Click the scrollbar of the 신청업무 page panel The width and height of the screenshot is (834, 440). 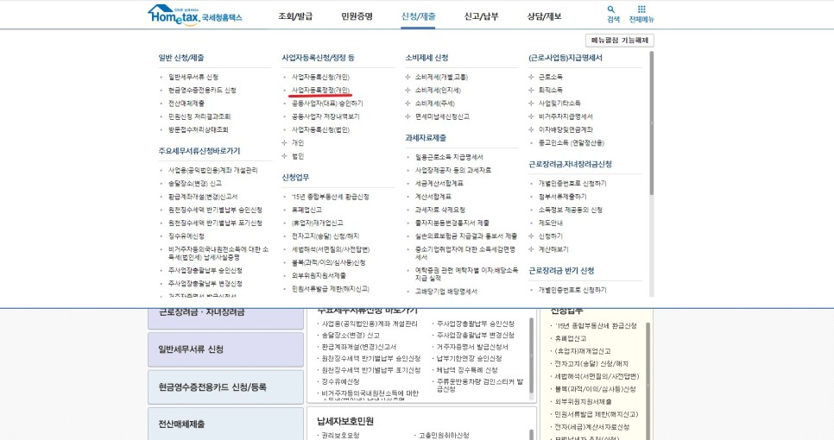(648, 381)
